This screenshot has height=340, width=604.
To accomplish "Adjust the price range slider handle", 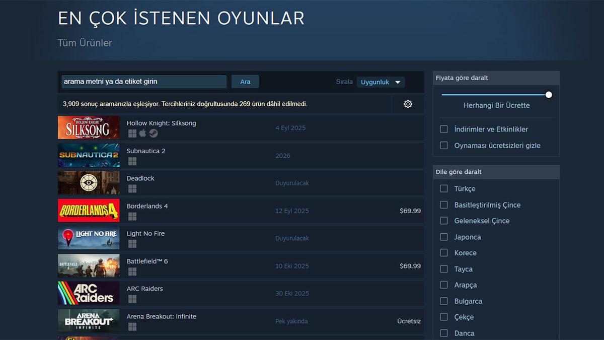I will (x=548, y=94).
